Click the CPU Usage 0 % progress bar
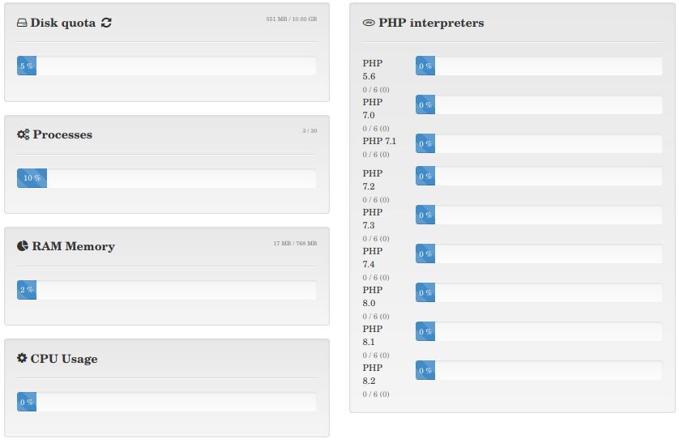Screen dimensions: 679x443 point(166,402)
